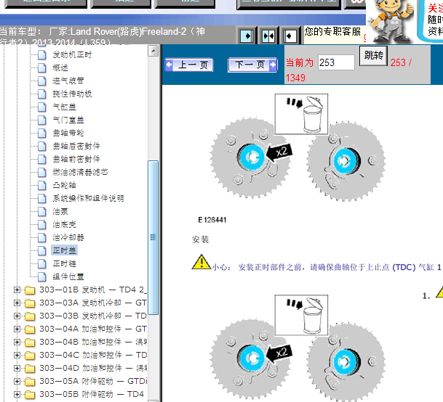Click page icon beside 组件位置
Viewport: 443px width, 402px height.
click(x=41, y=276)
